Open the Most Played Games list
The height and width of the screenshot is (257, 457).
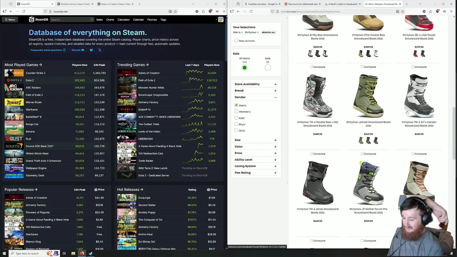coord(23,65)
